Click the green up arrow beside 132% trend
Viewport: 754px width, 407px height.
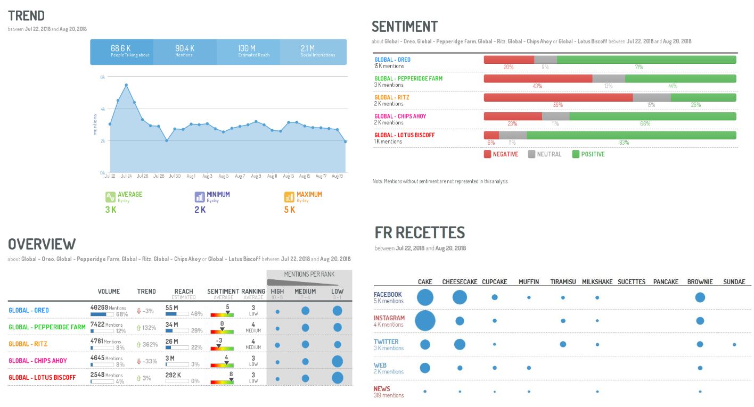pos(139,328)
